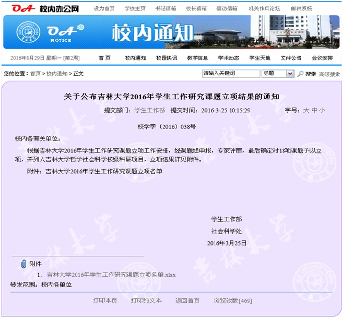Click the paperclip attachment icon
342x318 pixels.
[23, 264]
